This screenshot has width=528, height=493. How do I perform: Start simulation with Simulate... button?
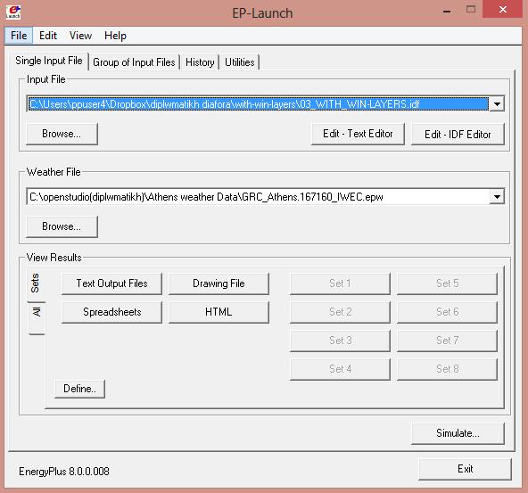[x=458, y=433]
